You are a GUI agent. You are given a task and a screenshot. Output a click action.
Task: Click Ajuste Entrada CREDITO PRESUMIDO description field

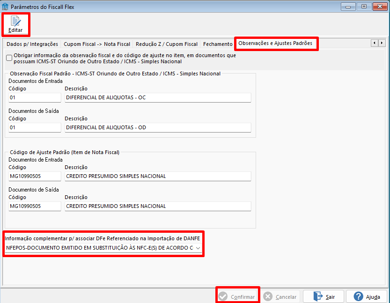158,176
